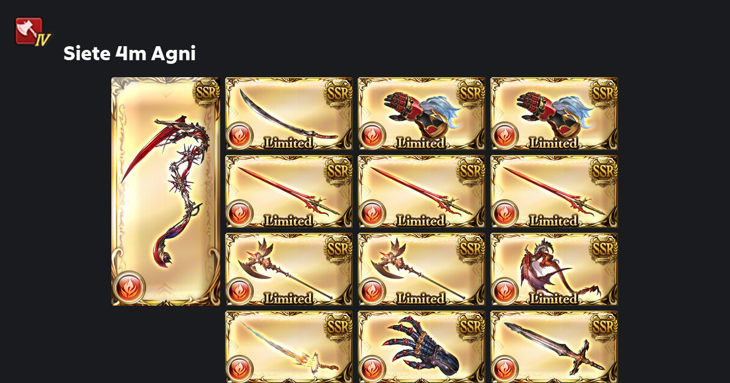Click fire element icon on dragon weapon card
This screenshot has width=730, height=383.
(505, 291)
